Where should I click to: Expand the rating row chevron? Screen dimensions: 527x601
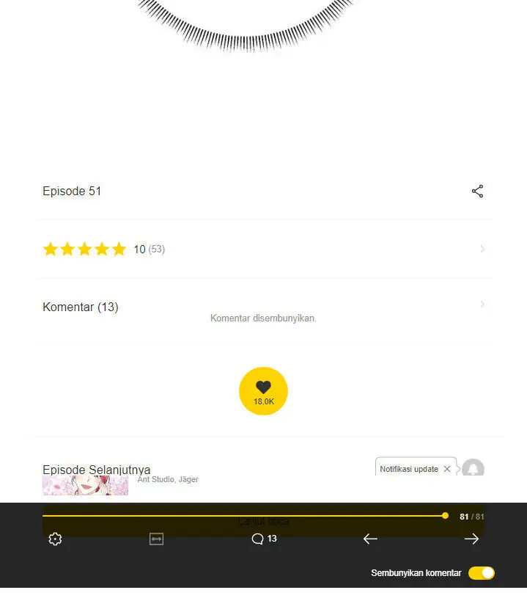click(482, 249)
